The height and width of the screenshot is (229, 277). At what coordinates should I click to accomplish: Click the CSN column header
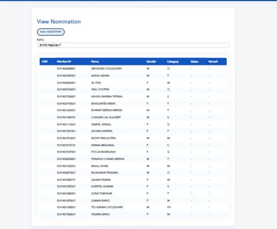click(x=45, y=62)
